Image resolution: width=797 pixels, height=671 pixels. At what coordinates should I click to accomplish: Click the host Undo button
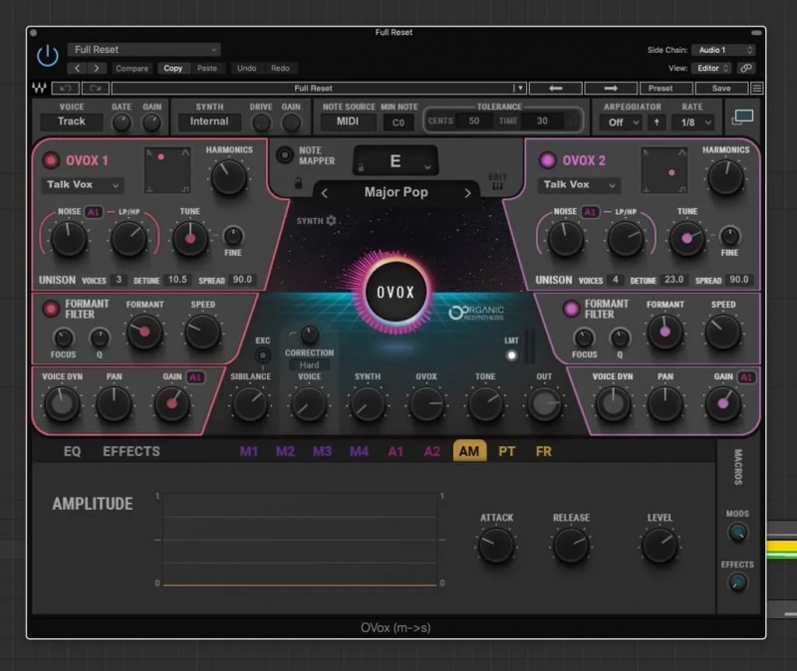click(x=246, y=68)
